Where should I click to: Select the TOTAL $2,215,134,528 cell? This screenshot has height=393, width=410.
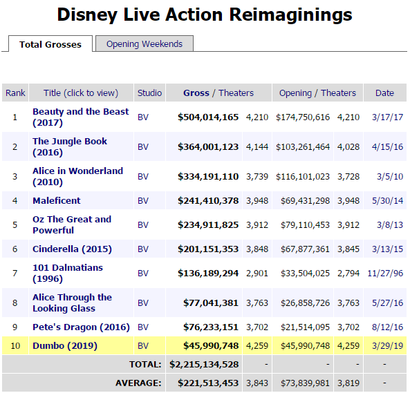coord(204,364)
